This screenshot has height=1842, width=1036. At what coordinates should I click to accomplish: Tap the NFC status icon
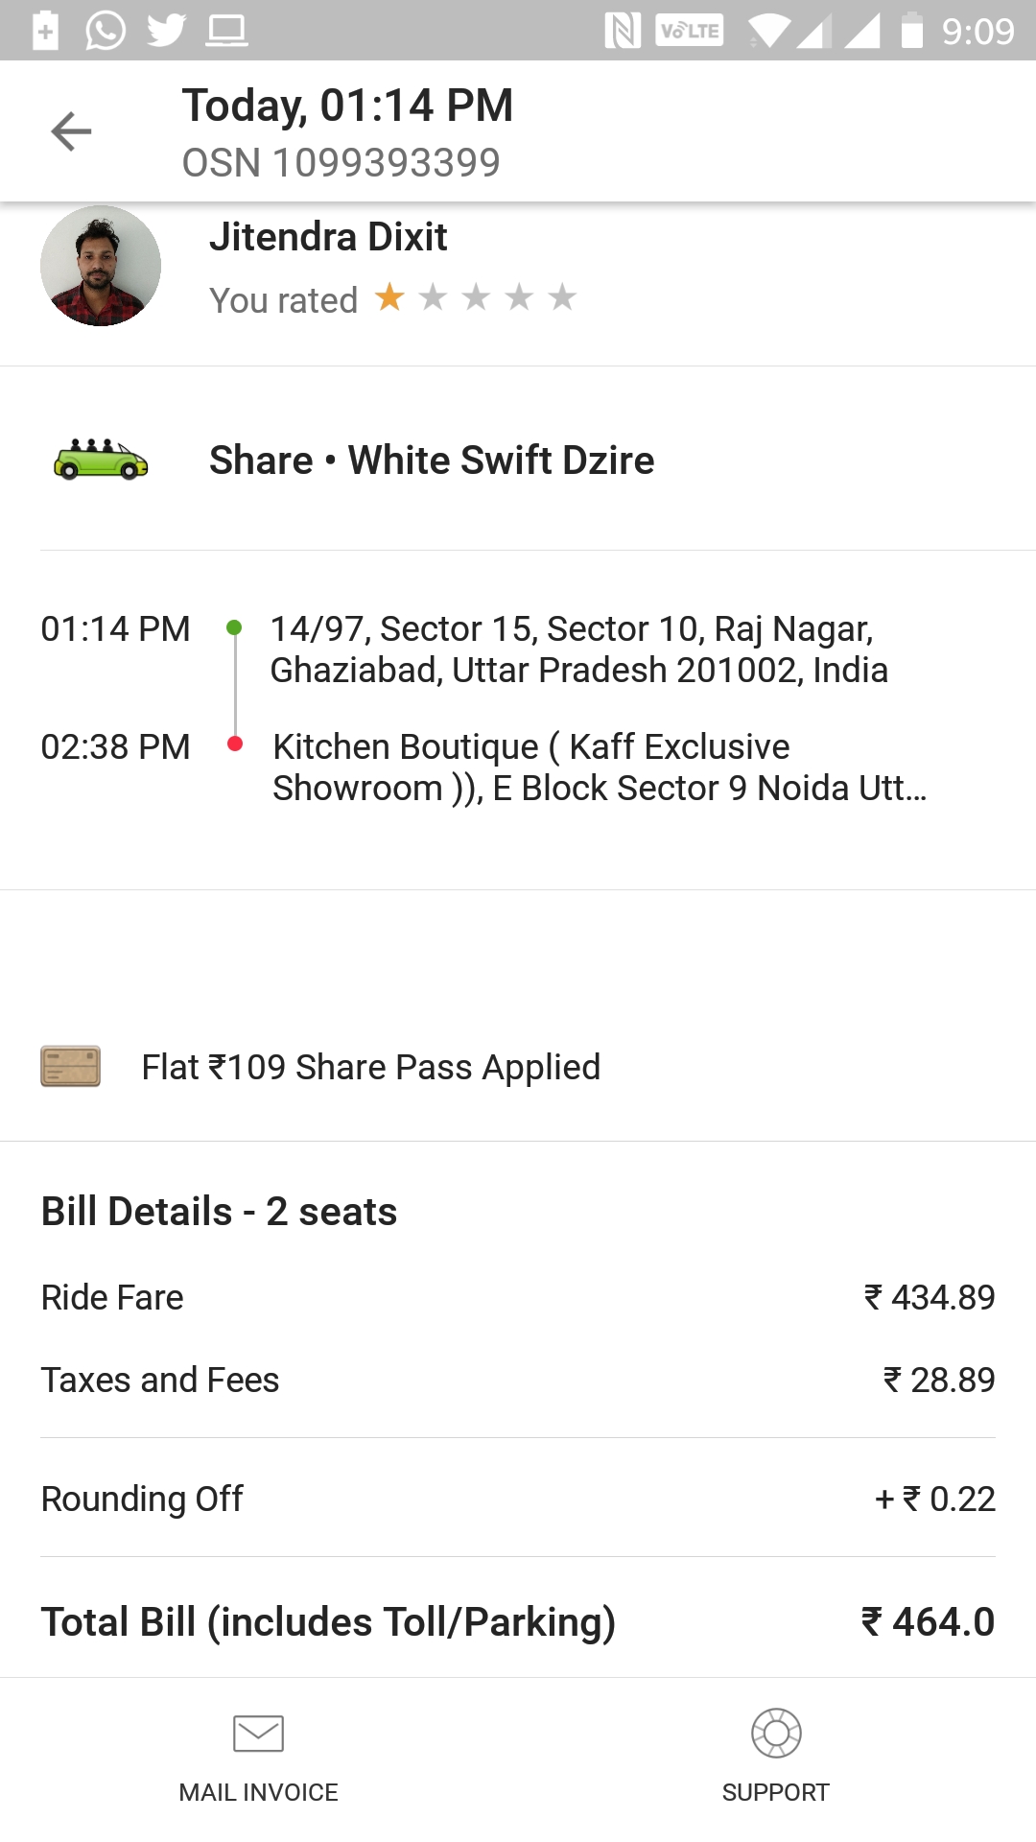(623, 31)
